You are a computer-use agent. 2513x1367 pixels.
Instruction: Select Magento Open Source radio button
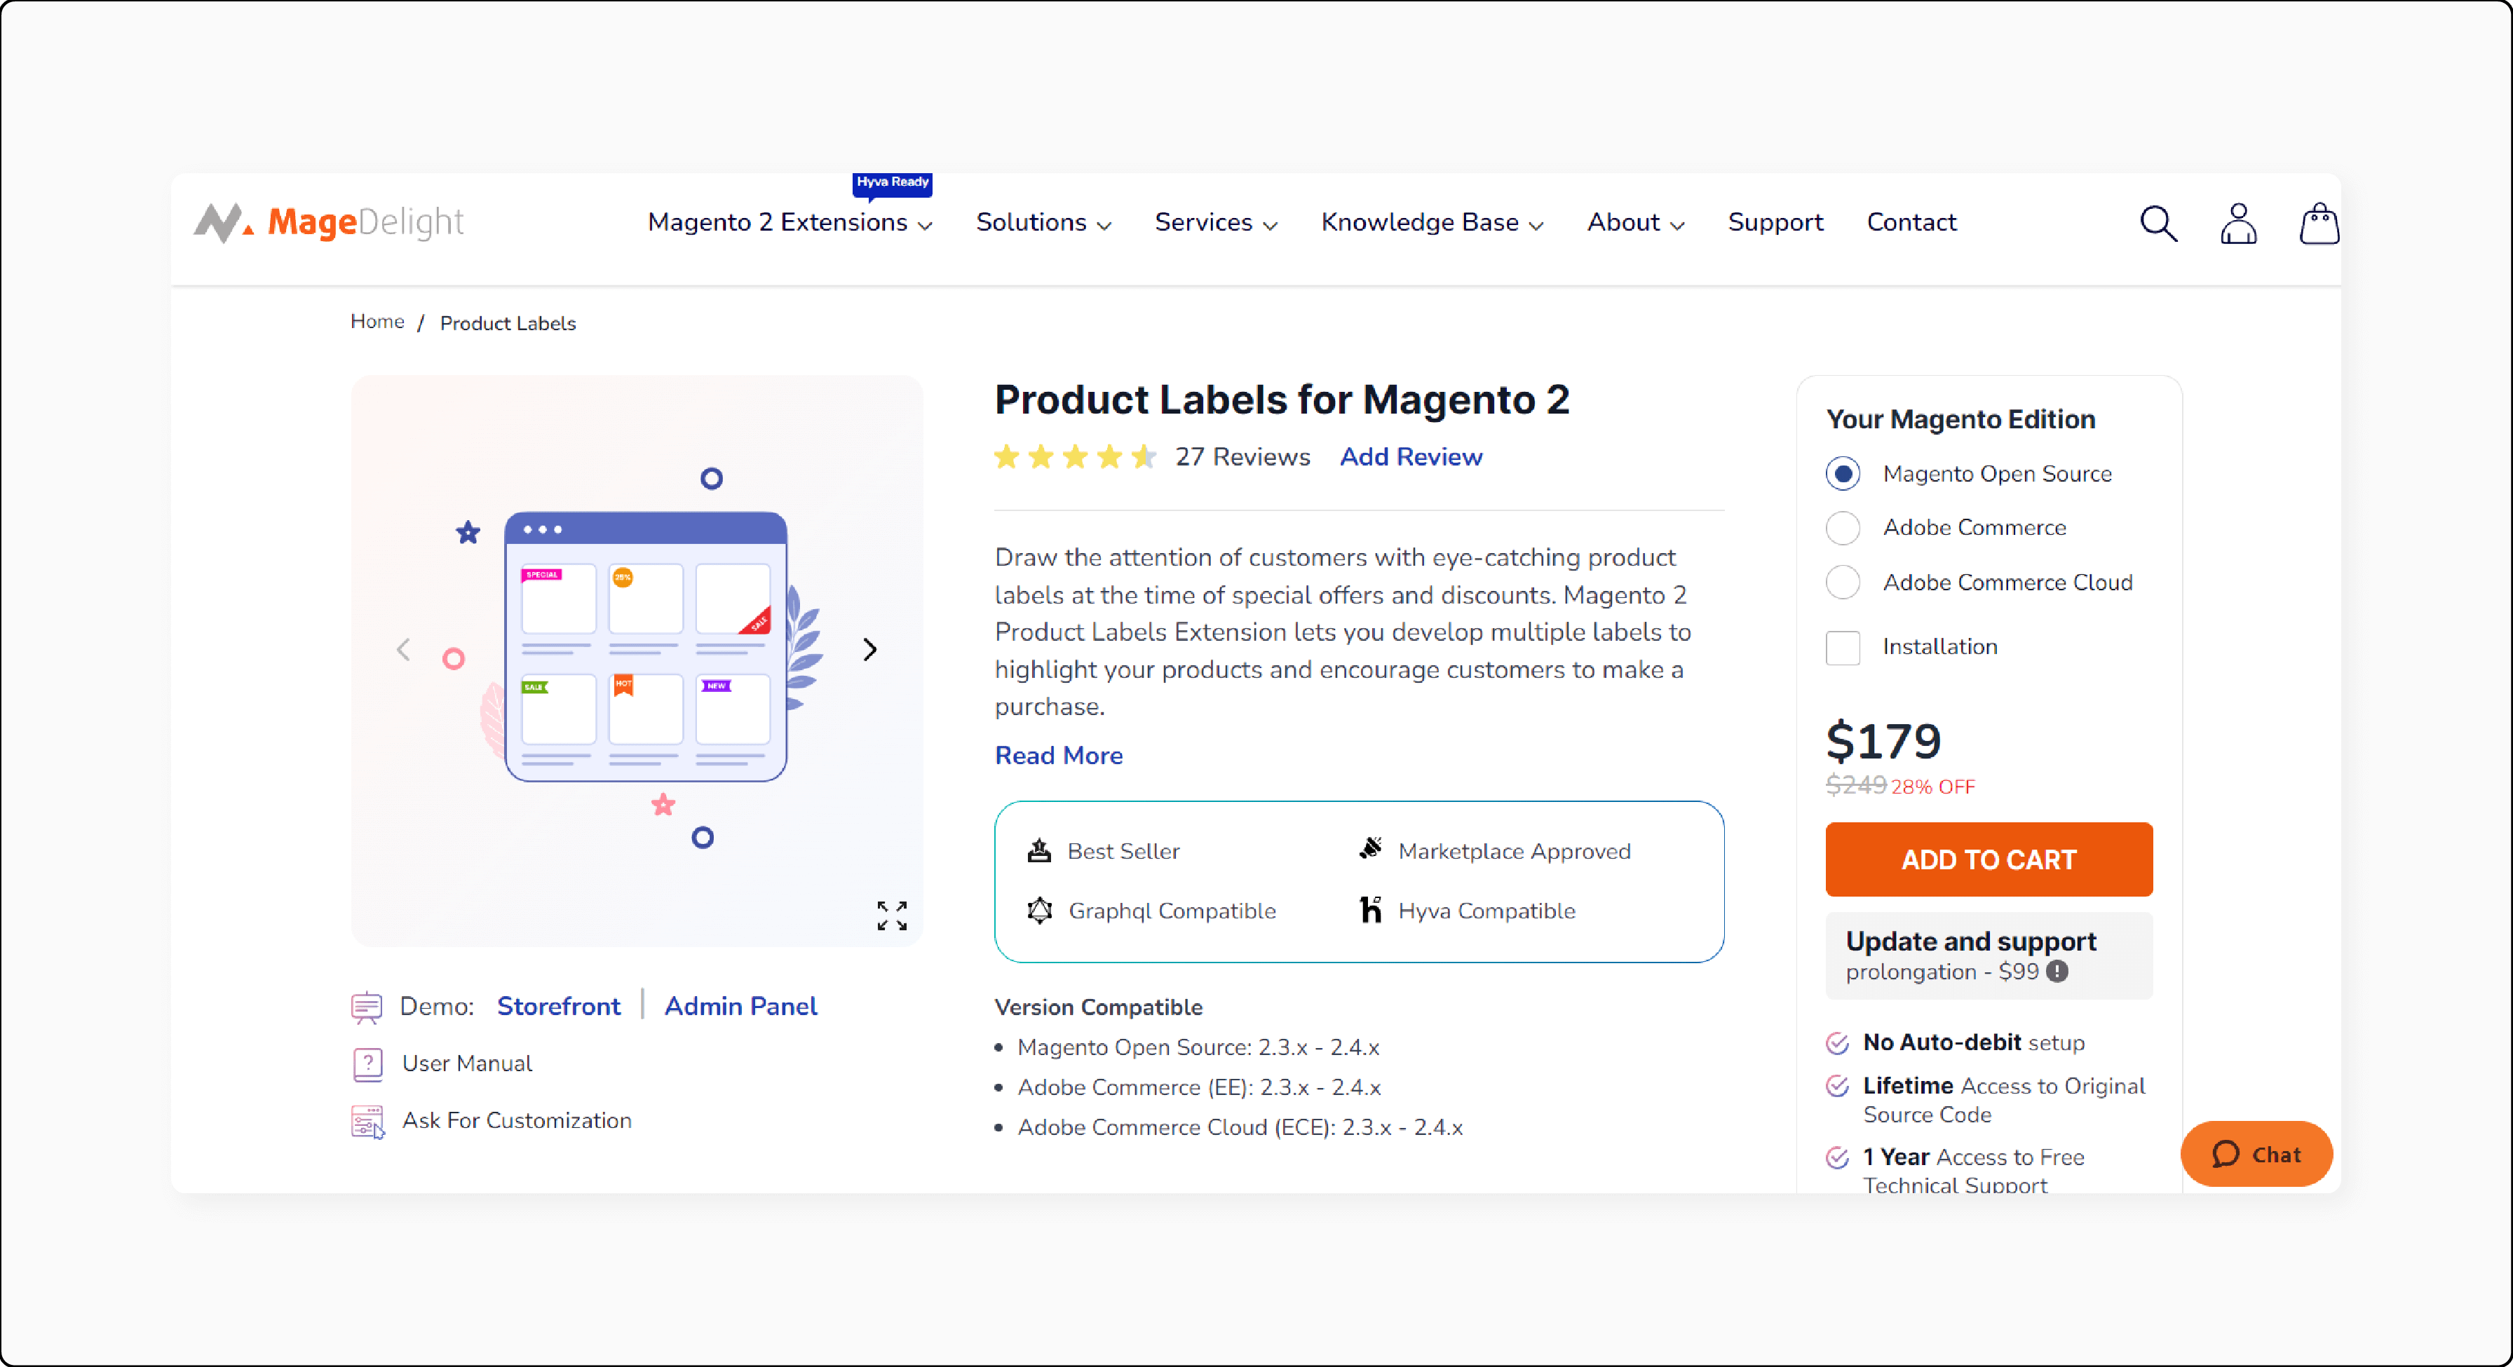click(x=1843, y=473)
